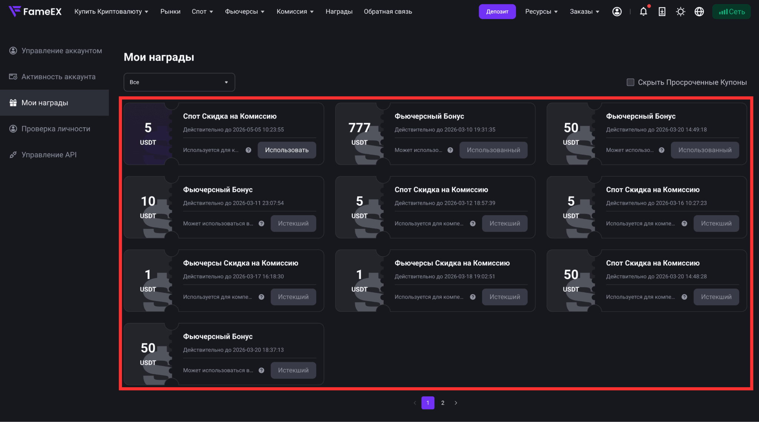Image resolution: width=759 pixels, height=422 pixels.
Task: Open the user profile icon
Action: [x=617, y=11]
